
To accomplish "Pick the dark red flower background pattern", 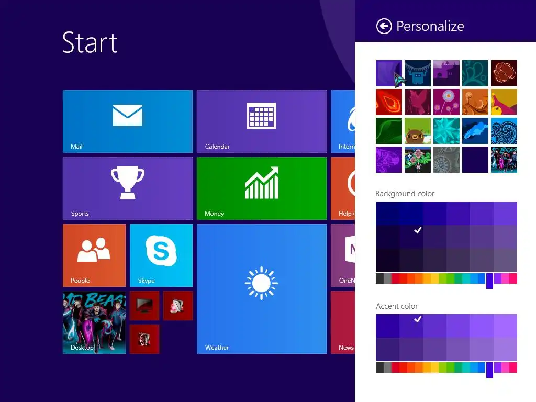I will tap(504, 73).
